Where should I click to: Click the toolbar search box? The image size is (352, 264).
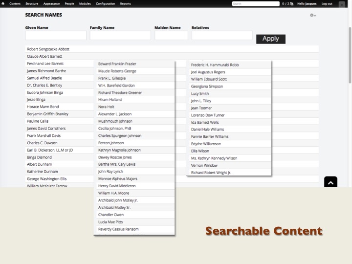pyautogui.click(x=256, y=3)
